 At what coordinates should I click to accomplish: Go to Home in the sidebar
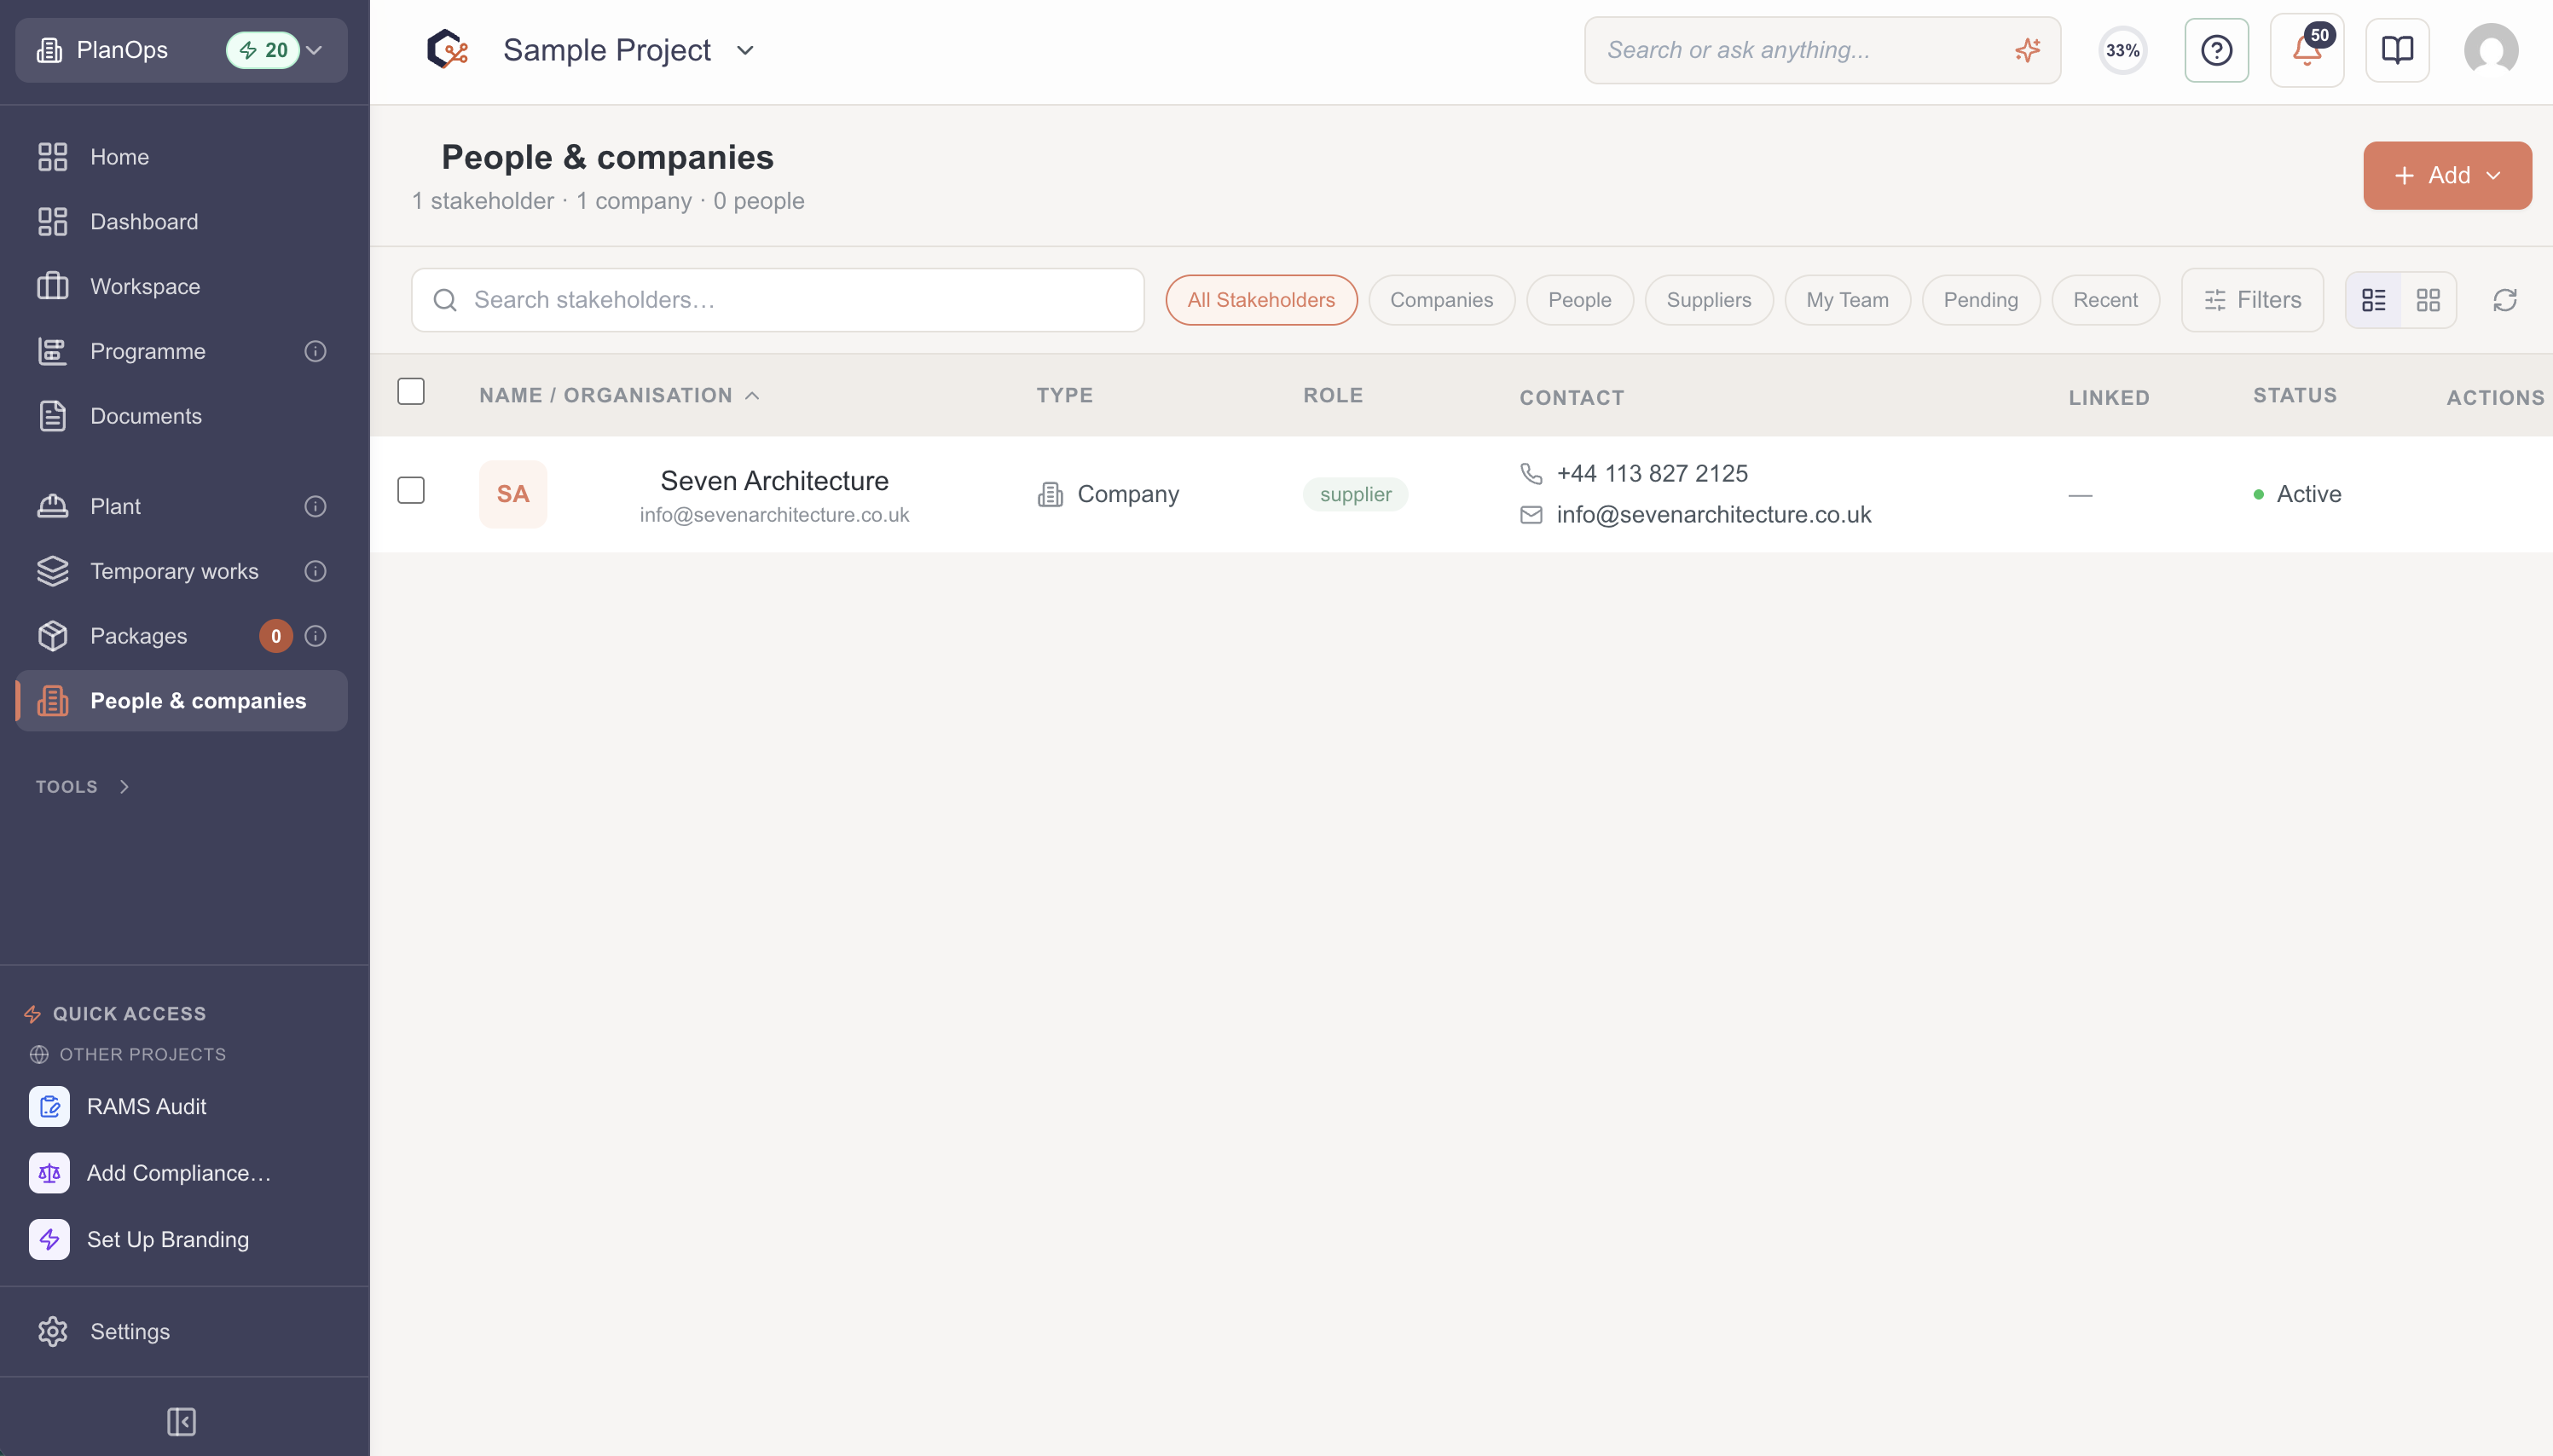(182, 157)
